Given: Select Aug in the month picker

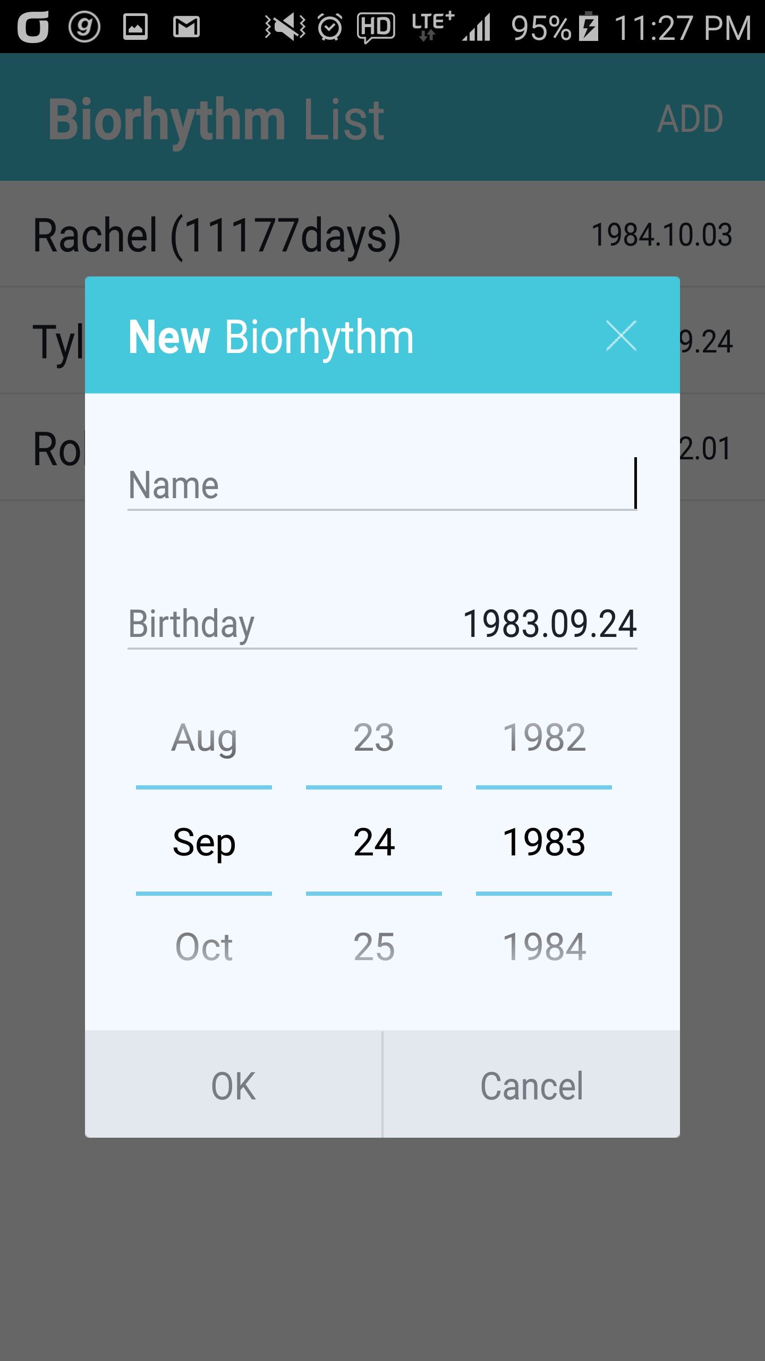Looking at the screenshot, I should tap(204, 738).
